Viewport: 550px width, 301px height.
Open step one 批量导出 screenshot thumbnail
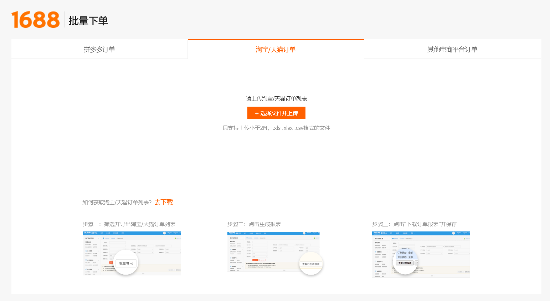coord(132,253)
